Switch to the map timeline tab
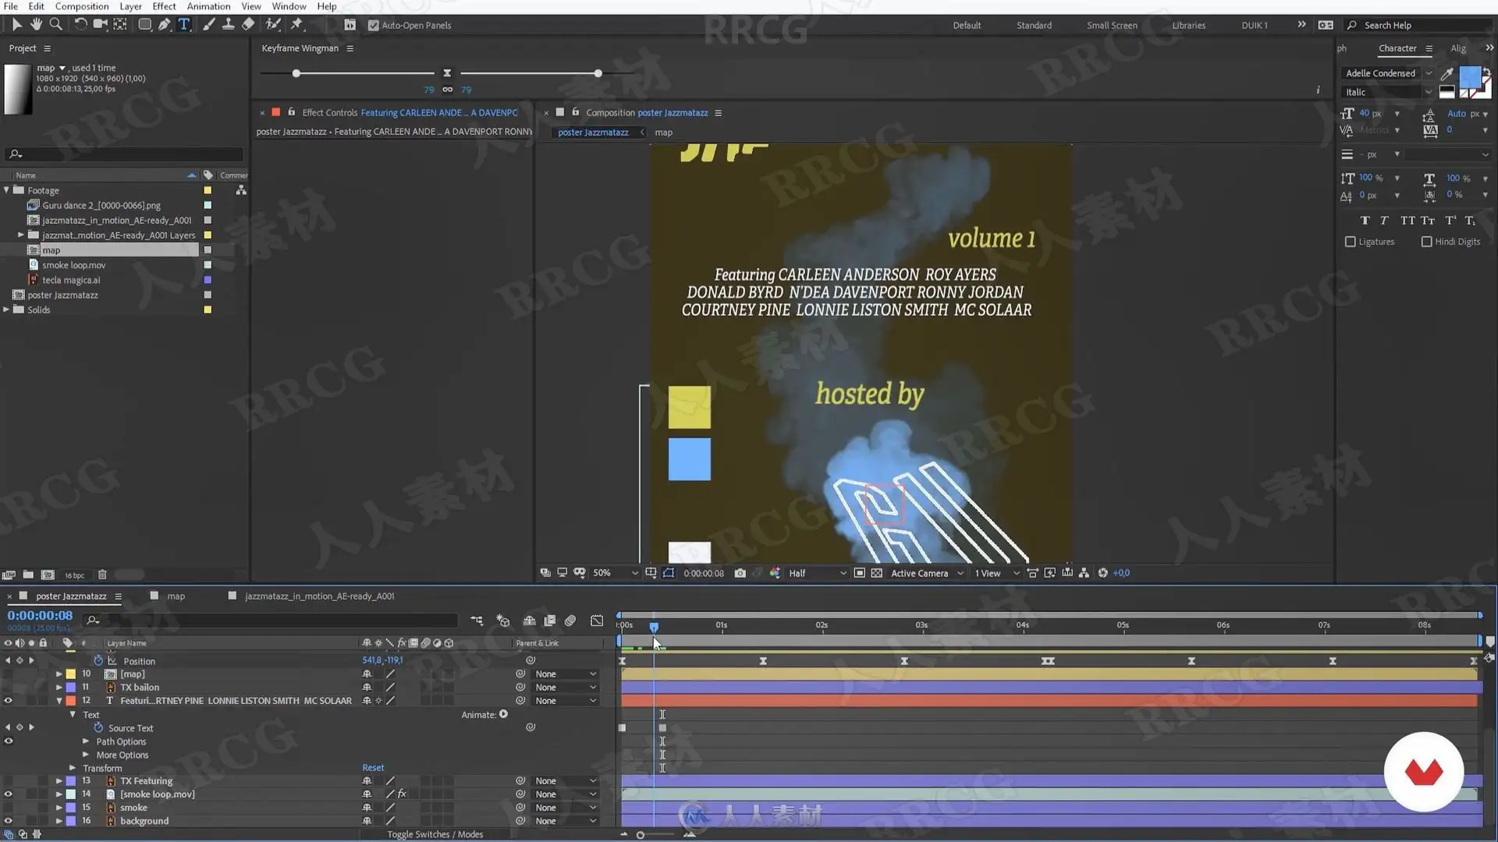The height and width of the screenshot is (842, 1498). click(x=176, y=596)
